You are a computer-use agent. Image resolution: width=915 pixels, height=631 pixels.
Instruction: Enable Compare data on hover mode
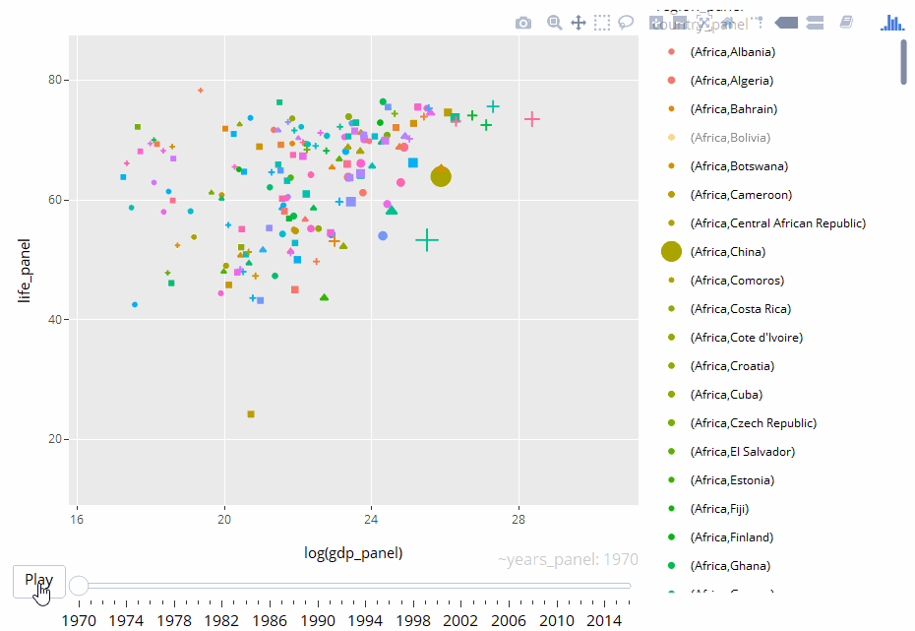point(814,22)
